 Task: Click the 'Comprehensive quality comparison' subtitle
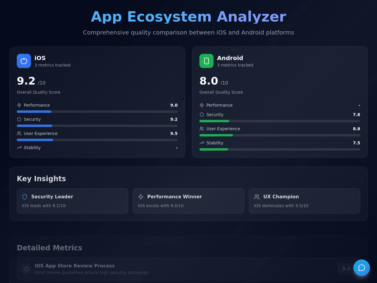pos(188,32)
